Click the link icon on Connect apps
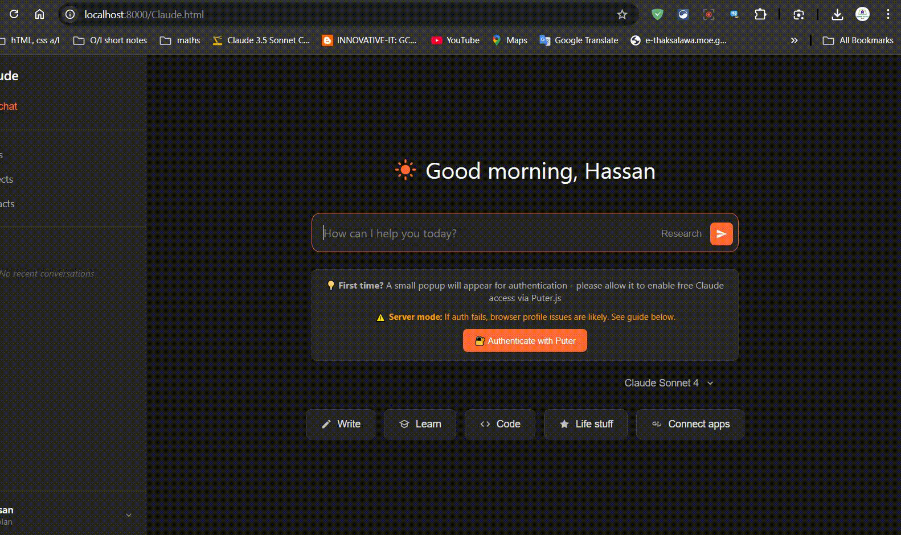 pos(657,424)
